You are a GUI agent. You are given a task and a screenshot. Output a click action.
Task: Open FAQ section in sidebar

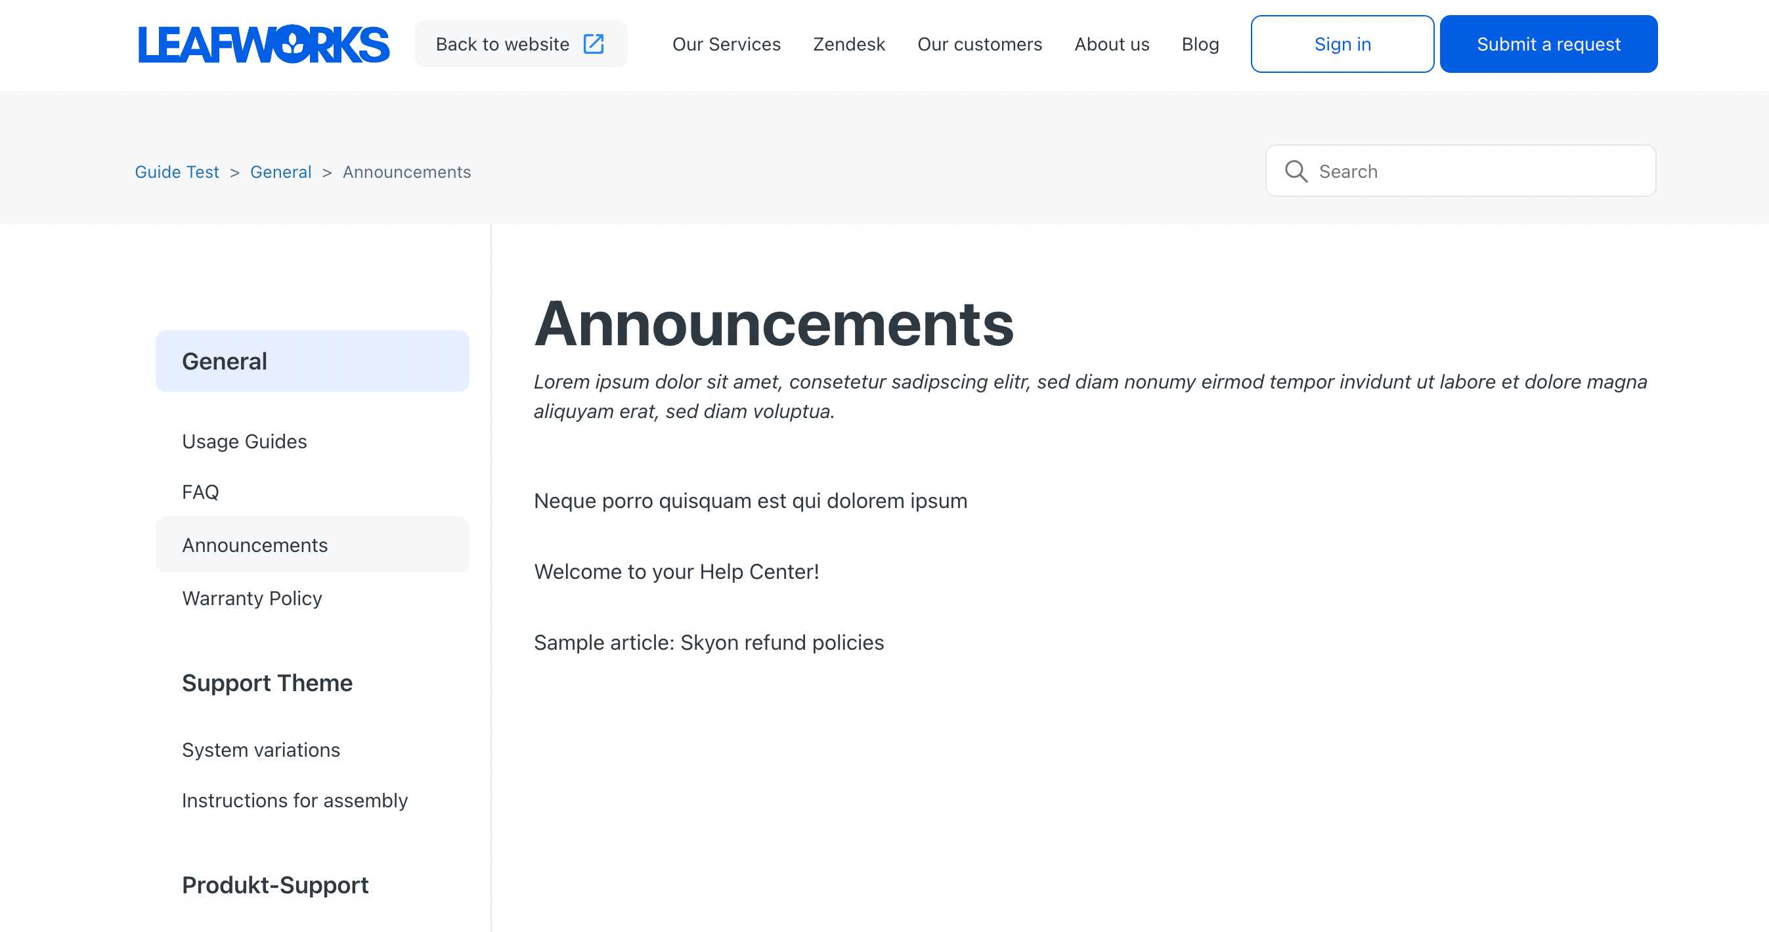pyautogui.click(x=200, y=492)
